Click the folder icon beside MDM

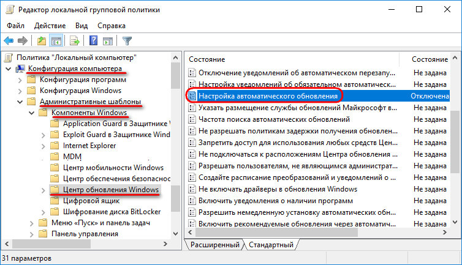(55, 156)
